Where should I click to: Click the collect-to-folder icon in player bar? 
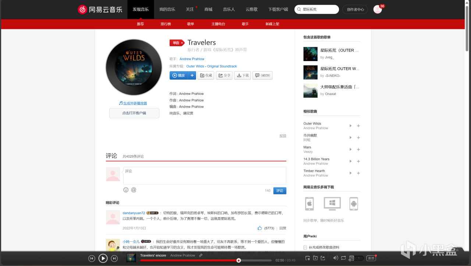(x=315, y=258)
